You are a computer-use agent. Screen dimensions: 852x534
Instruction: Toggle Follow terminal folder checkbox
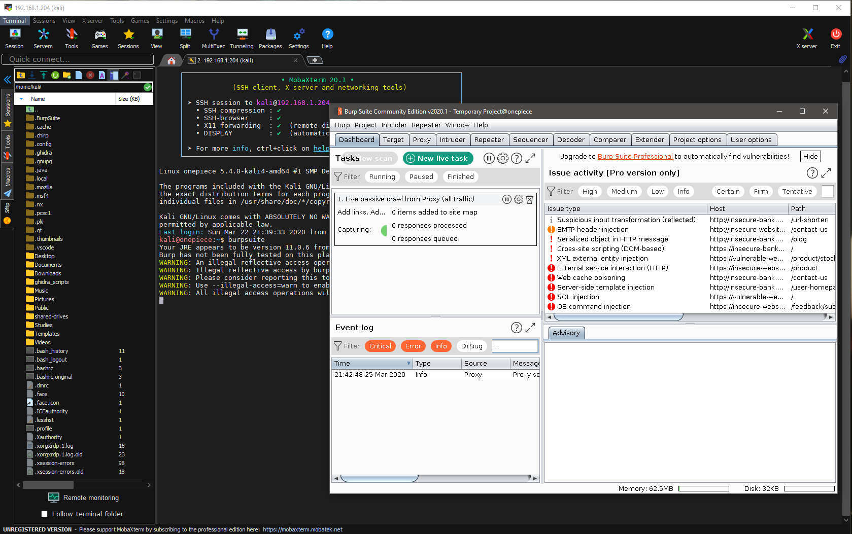pyautogui.click(x=45, y=514)
